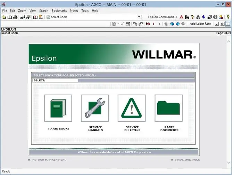234x175 pixels.
Task: Minimize the inner document window
Action: pyautogui.click(x=217, y=24)
